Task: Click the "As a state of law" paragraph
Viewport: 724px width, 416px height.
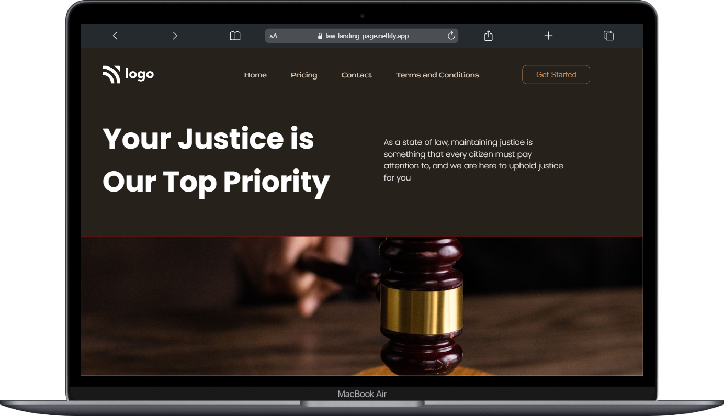Action: 473,160
